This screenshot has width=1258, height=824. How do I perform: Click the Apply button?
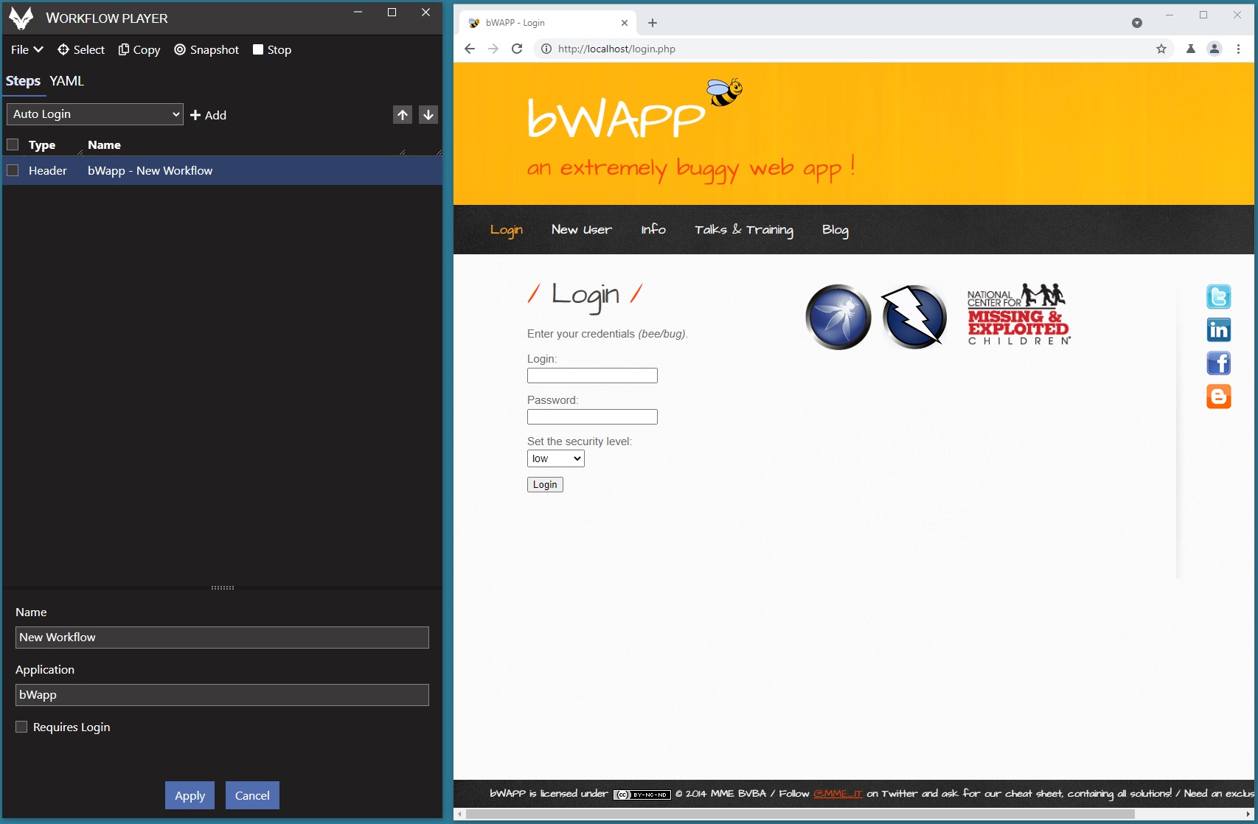tap(190, 795)
